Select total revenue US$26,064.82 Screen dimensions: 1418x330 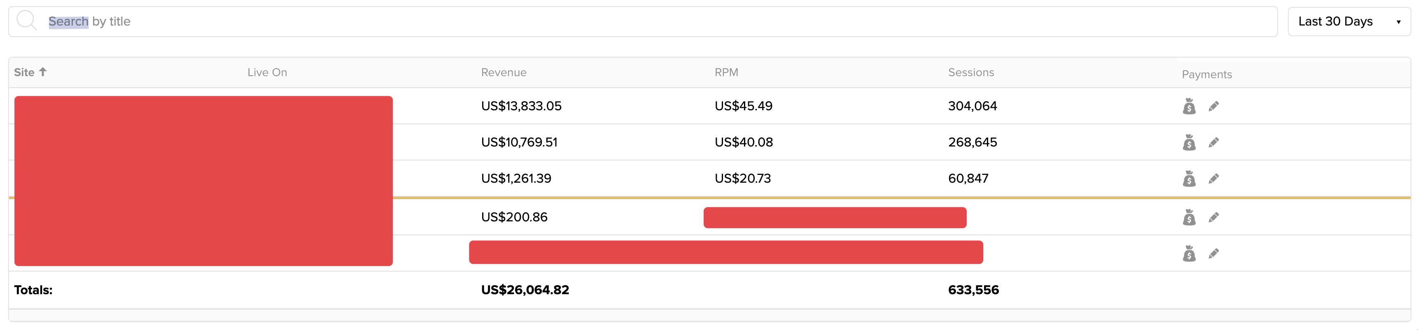[525, 290]
